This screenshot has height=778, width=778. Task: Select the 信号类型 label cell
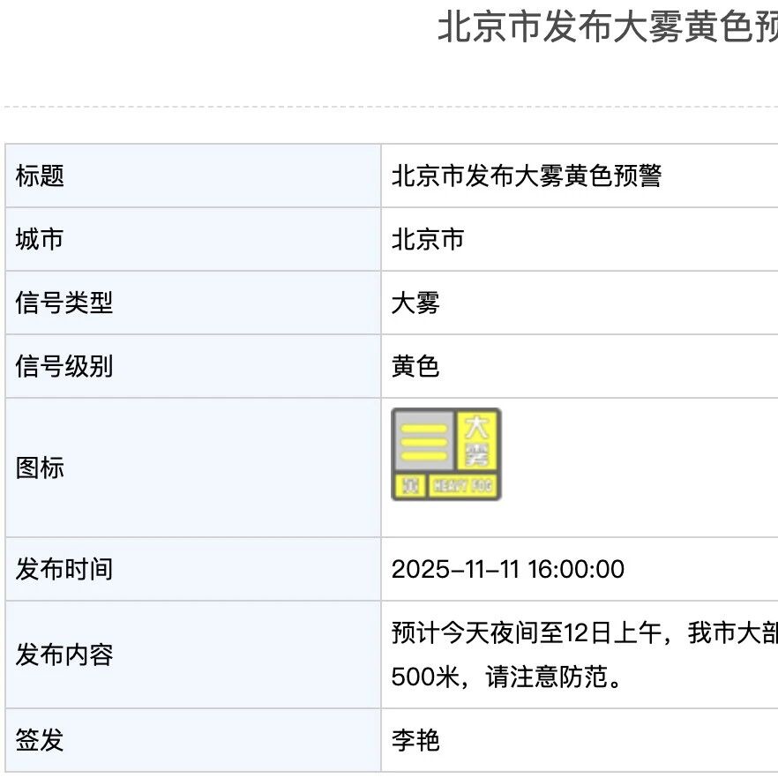pos(193,303)
